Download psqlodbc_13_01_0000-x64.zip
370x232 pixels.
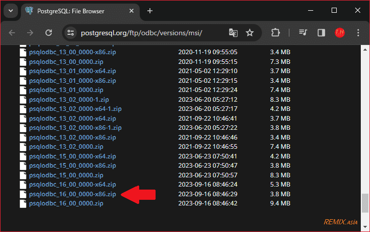73,71
